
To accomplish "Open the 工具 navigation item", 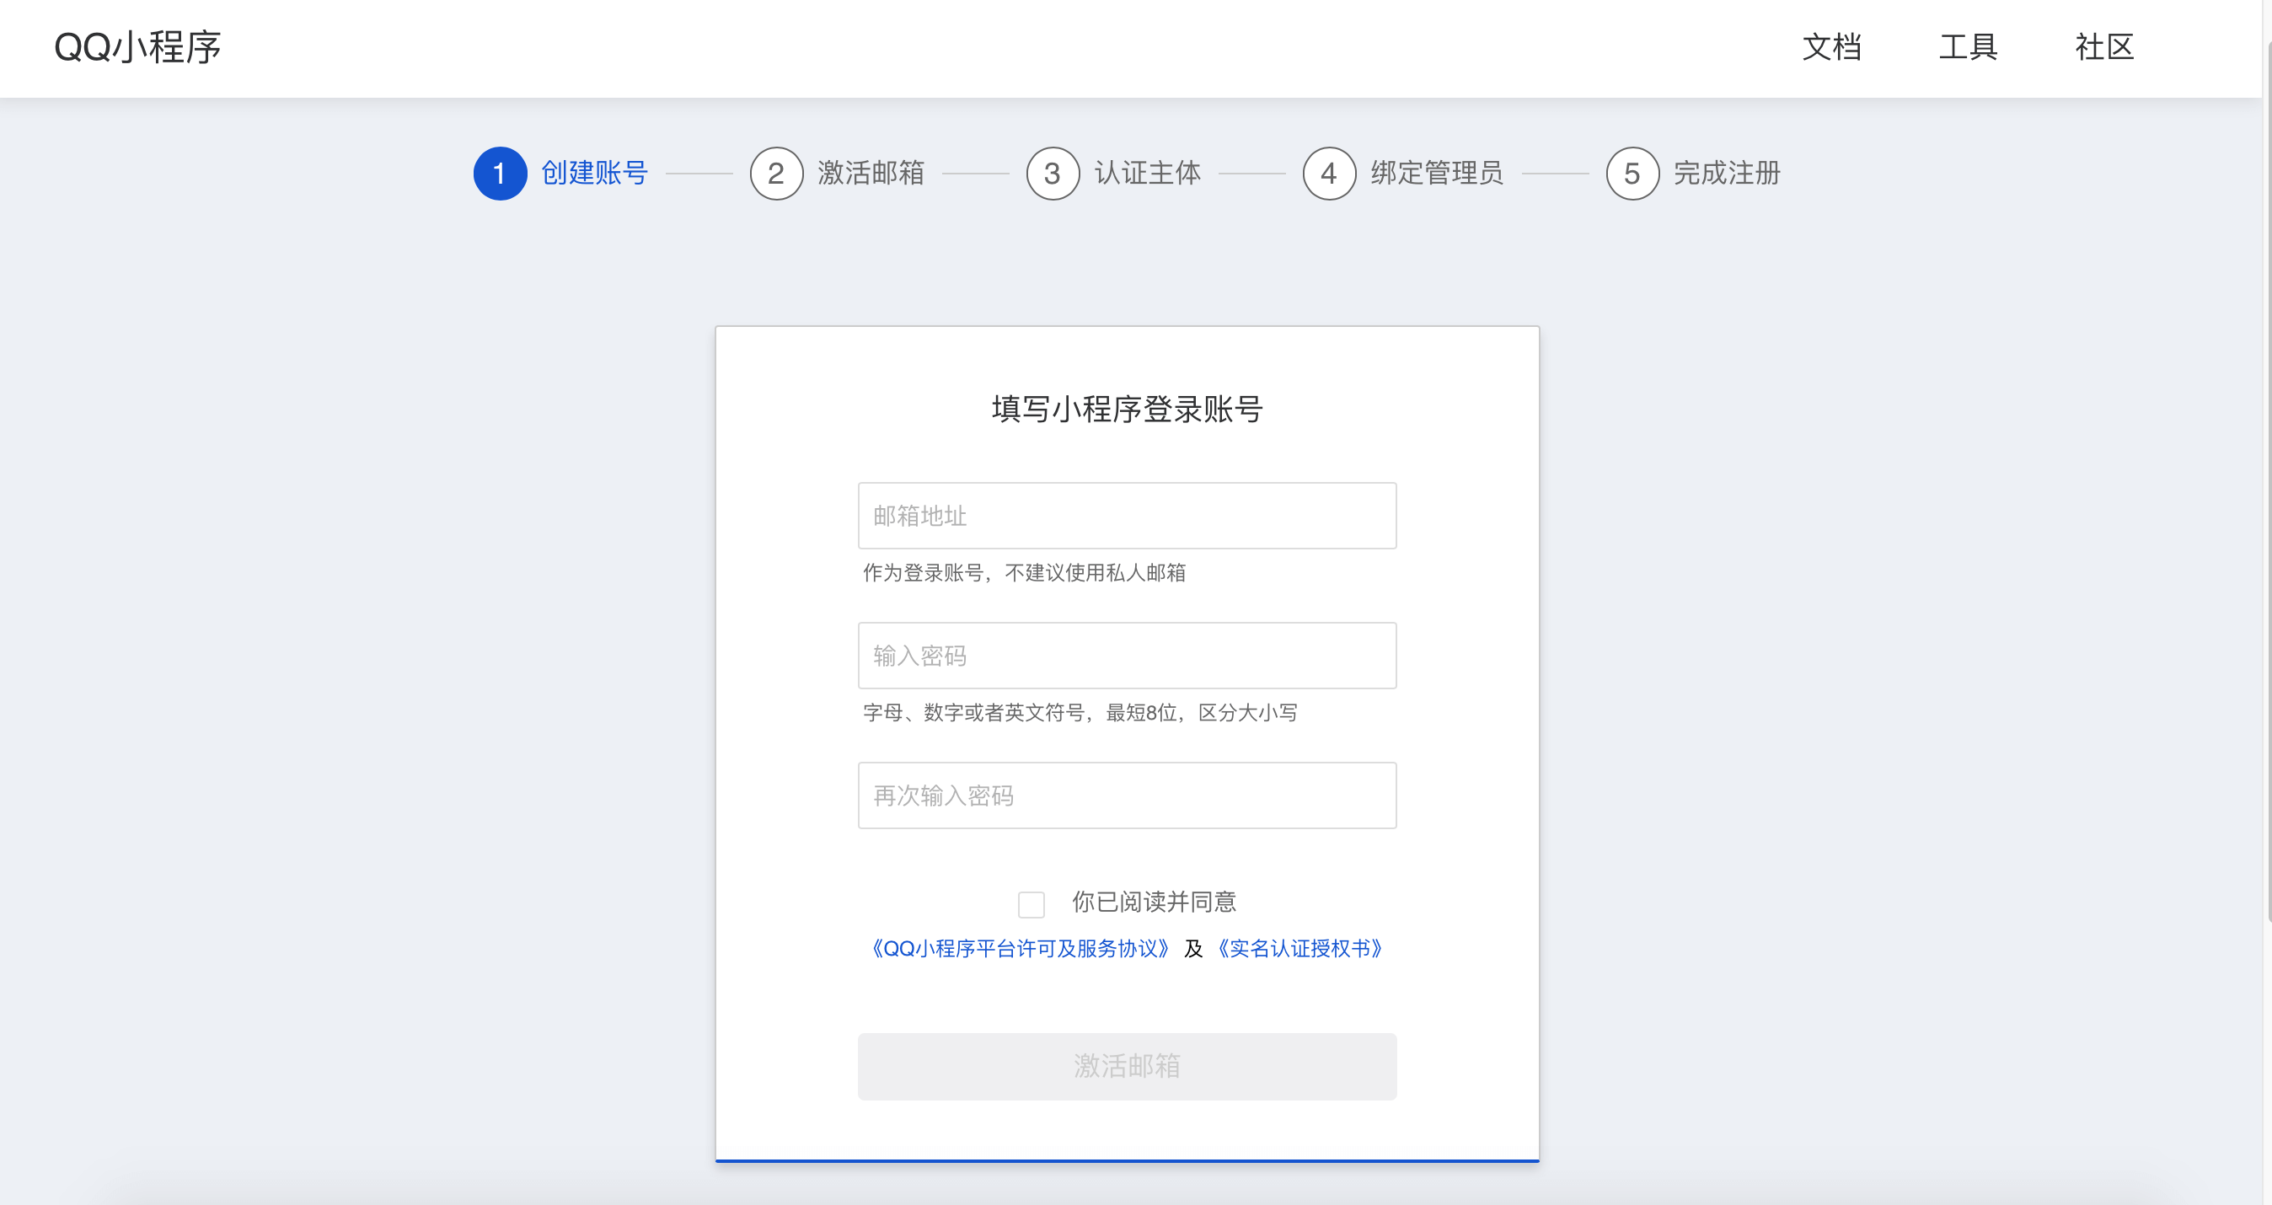I will 1968,48.
